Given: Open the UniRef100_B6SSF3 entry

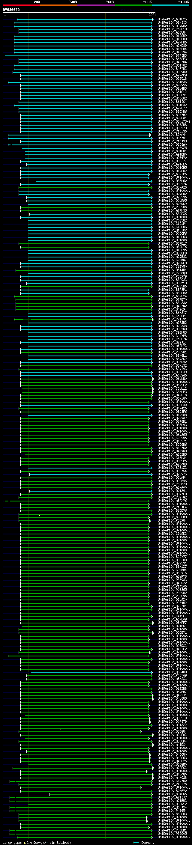Looking at the screenshot, I should pos(172,59).
